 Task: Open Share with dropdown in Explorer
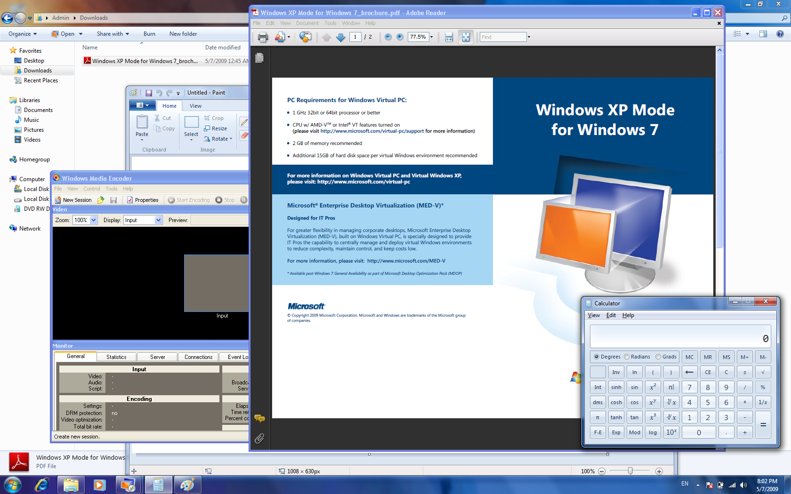tap(113, 34)
